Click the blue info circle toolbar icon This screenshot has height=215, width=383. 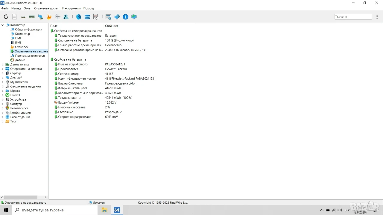tap(126, 17)
